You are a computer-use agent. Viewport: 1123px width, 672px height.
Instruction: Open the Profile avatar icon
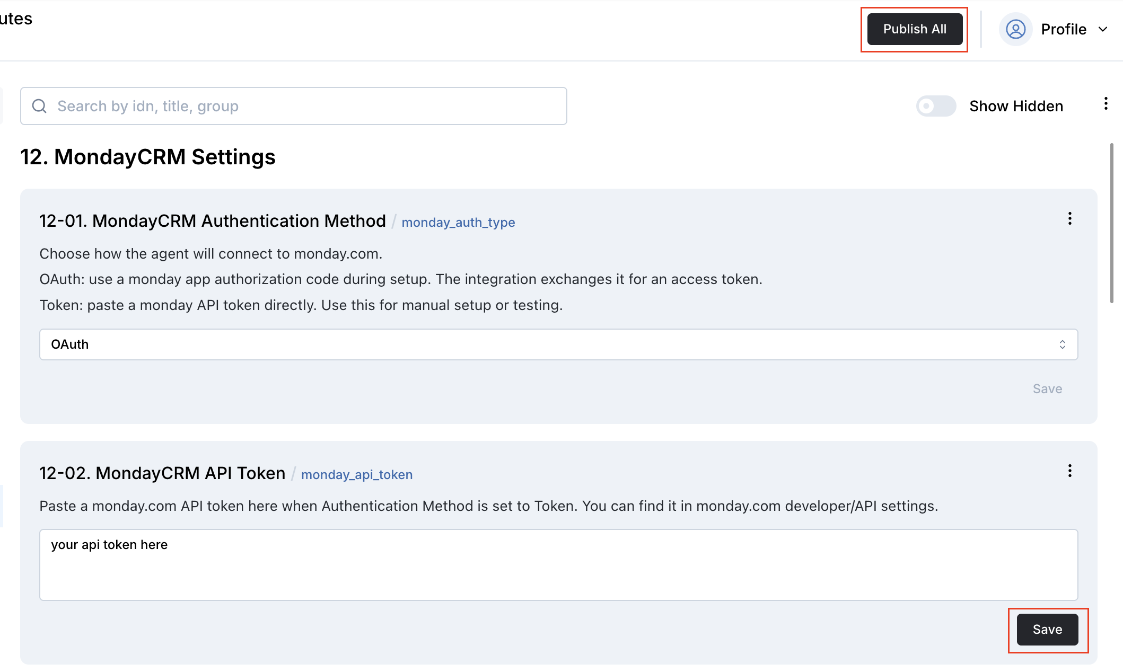click(1015, 29)
